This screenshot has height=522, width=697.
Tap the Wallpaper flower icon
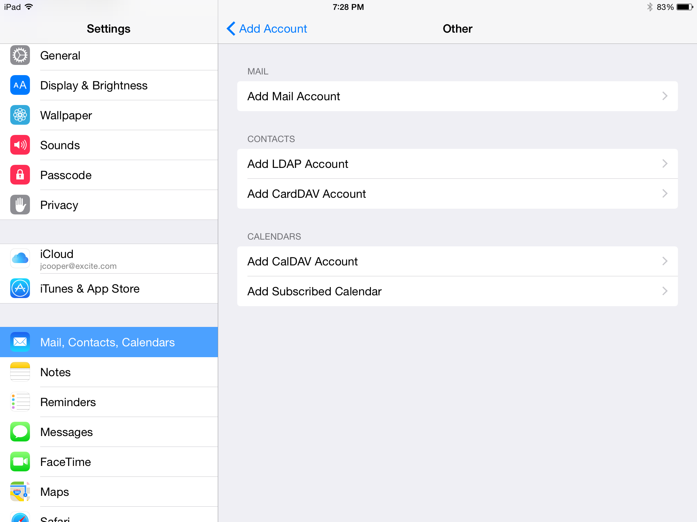pos(20,115)
